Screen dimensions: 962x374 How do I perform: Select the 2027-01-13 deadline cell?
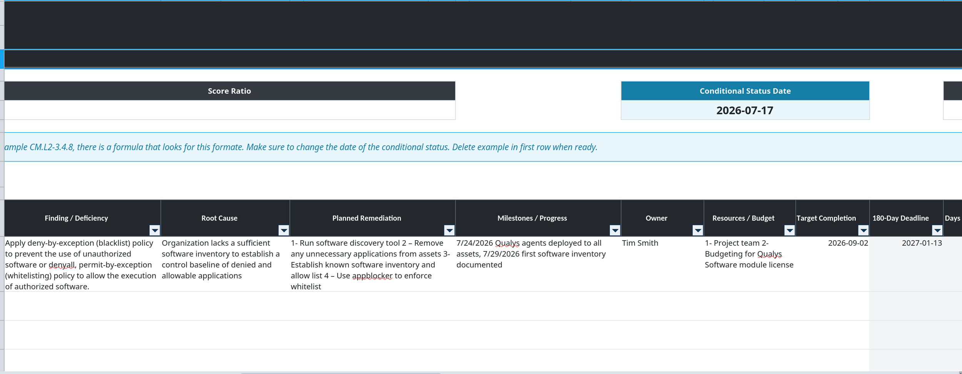pos(906,264)
